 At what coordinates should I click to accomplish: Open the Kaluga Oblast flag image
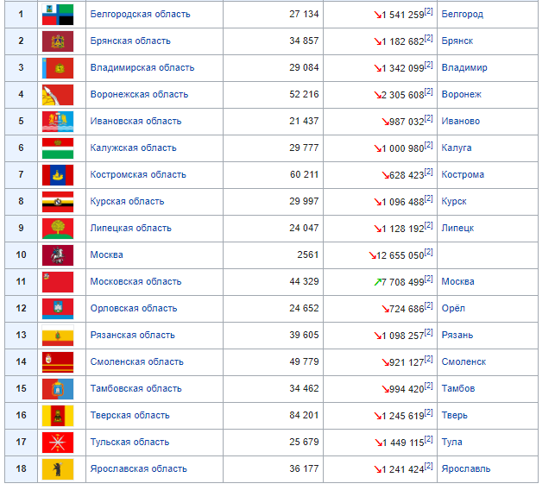(x=58, y=148)
